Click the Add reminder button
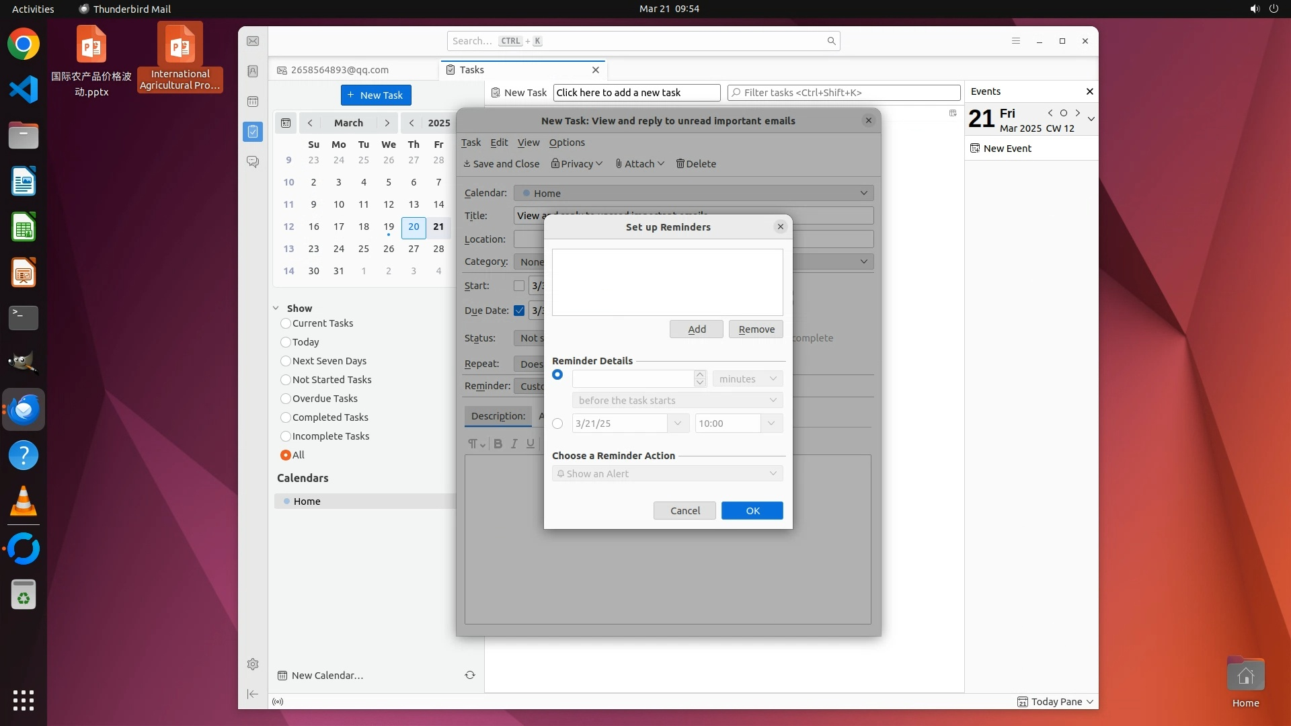The image size is (1291, 726). pyautogui.click(x=696, y=329)
